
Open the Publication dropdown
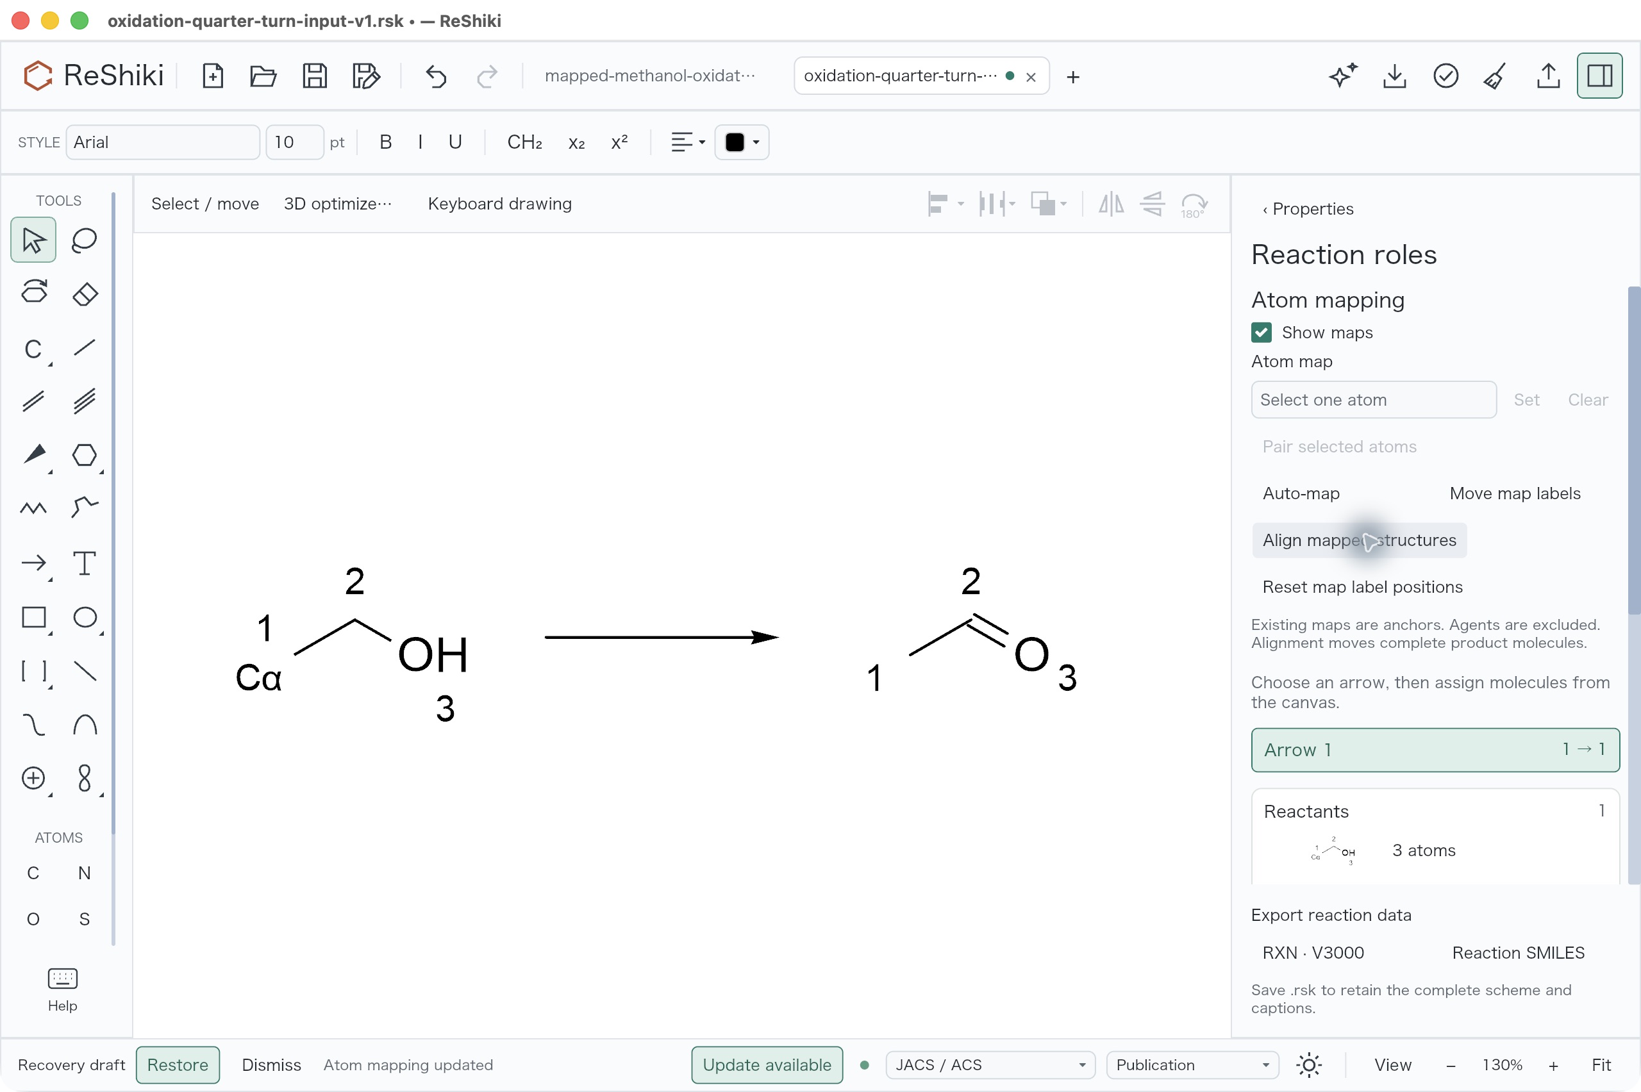pos(1192,1065)
